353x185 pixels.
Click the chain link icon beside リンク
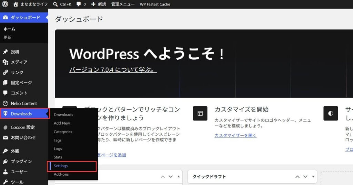[x=6, y=72]
